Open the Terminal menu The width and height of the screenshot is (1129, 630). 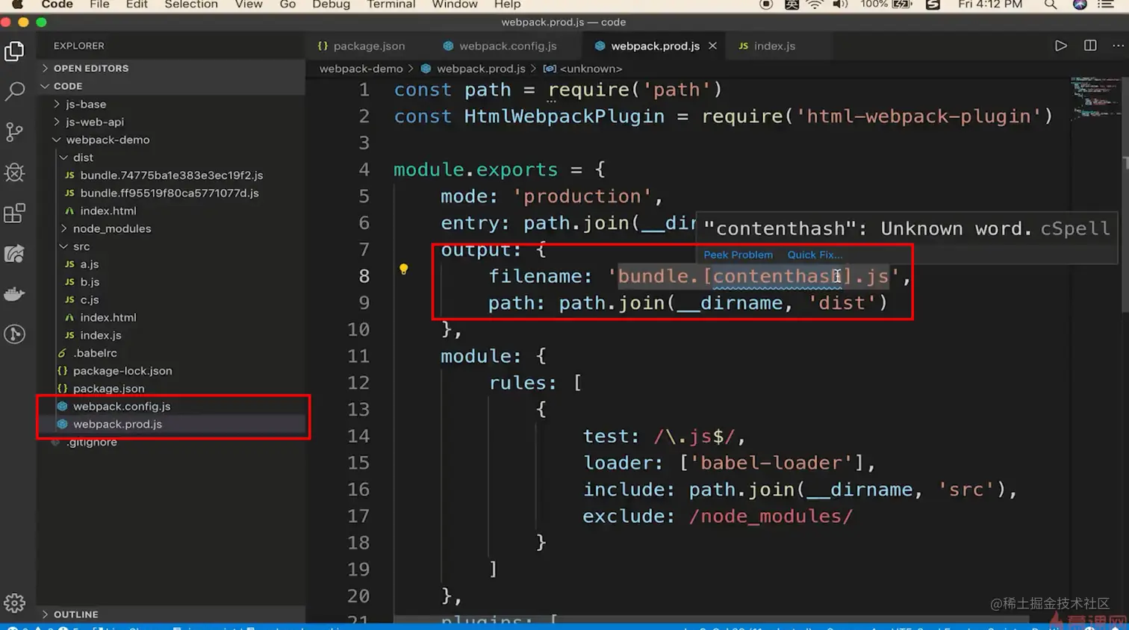coord(391,4)
